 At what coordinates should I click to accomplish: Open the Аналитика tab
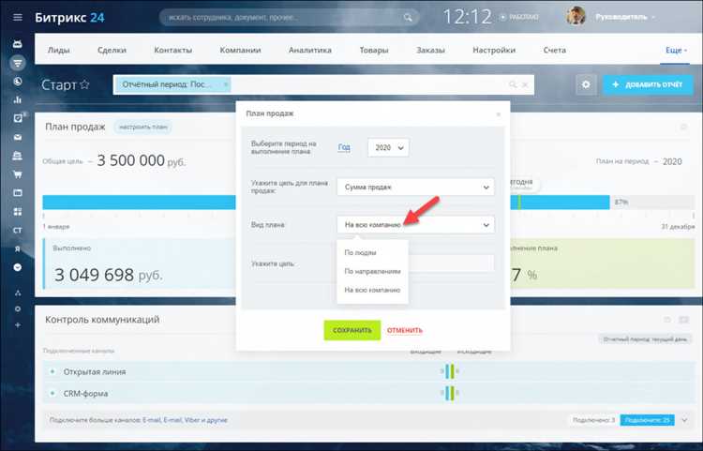point(310,51)
